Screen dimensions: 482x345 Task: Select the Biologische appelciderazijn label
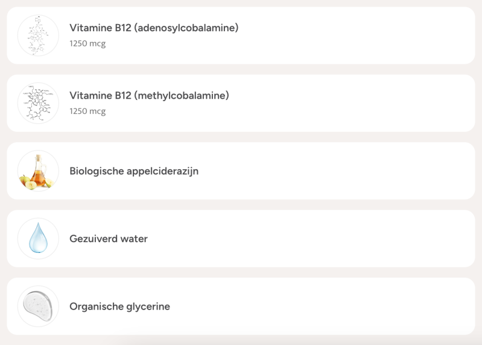pos(133,171)
